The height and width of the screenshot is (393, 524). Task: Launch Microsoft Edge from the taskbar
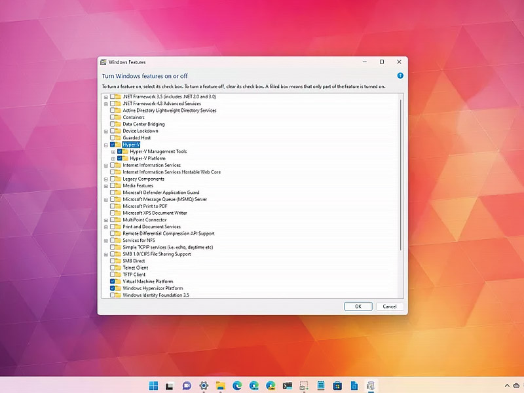click(x=237, y=386)
